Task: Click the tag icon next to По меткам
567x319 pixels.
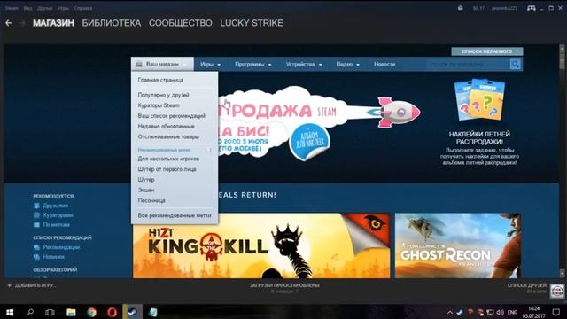Action: pyautogui.click(x=36, y=224)
